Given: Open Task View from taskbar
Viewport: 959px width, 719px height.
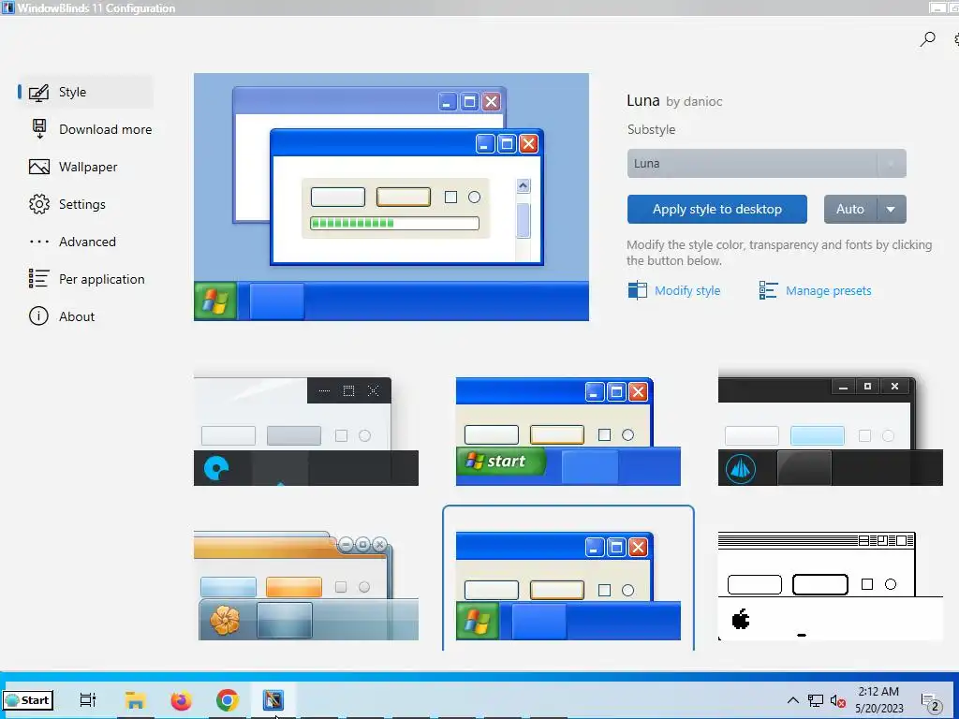Looking at the screenshot, I should (88, 699).
